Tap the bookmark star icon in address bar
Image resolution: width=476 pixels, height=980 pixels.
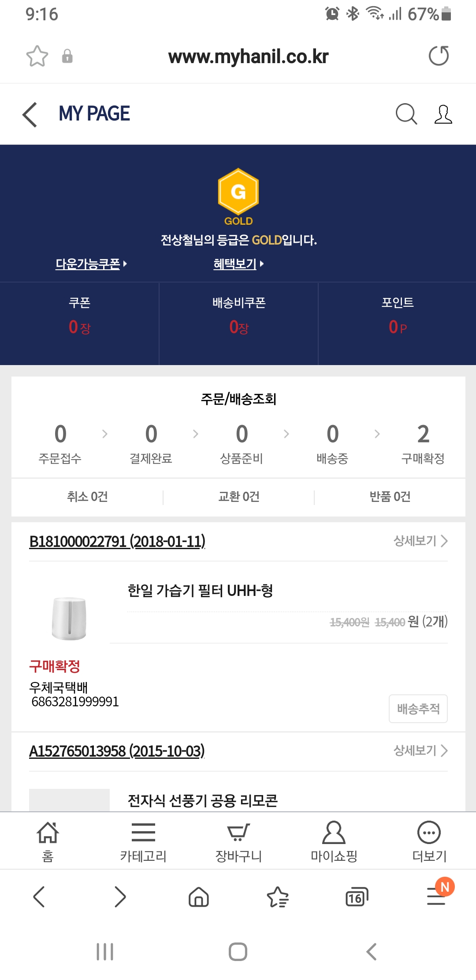point(37,56)
